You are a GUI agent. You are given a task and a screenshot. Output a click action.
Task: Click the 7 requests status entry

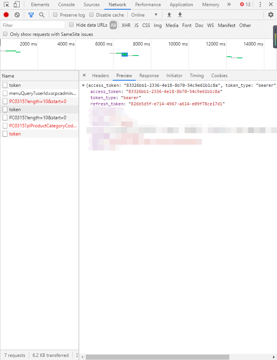point(15,355)
